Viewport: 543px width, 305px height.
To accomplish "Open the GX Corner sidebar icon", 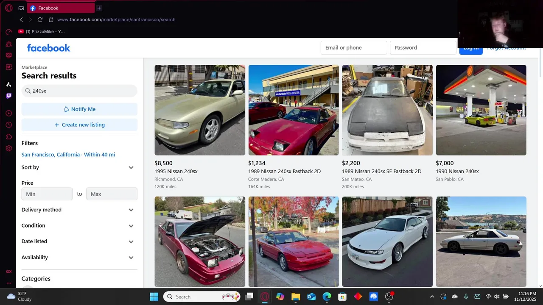I will coord(8,272).
